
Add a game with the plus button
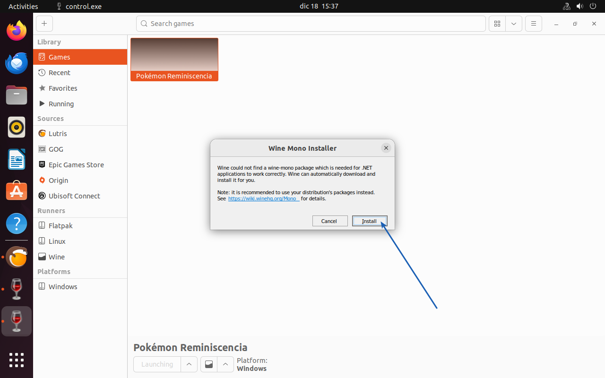[44, 24]
